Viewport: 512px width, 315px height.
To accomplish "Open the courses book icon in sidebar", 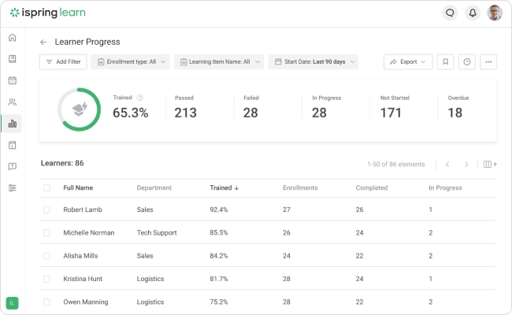I will coord(13,59).
